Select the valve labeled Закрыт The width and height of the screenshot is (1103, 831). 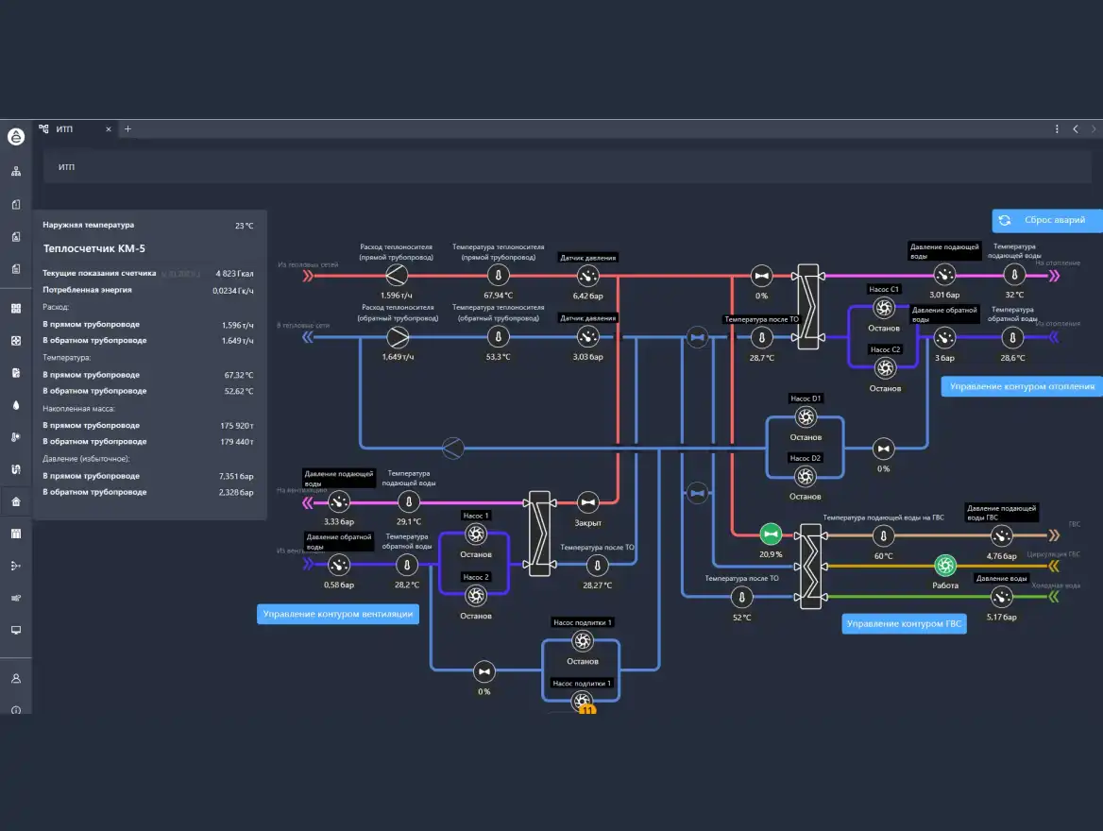(x=587, y=501)
